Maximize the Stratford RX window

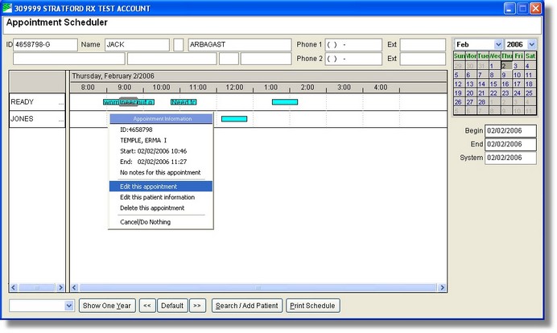pyautogui.click(x=522, y=8)
